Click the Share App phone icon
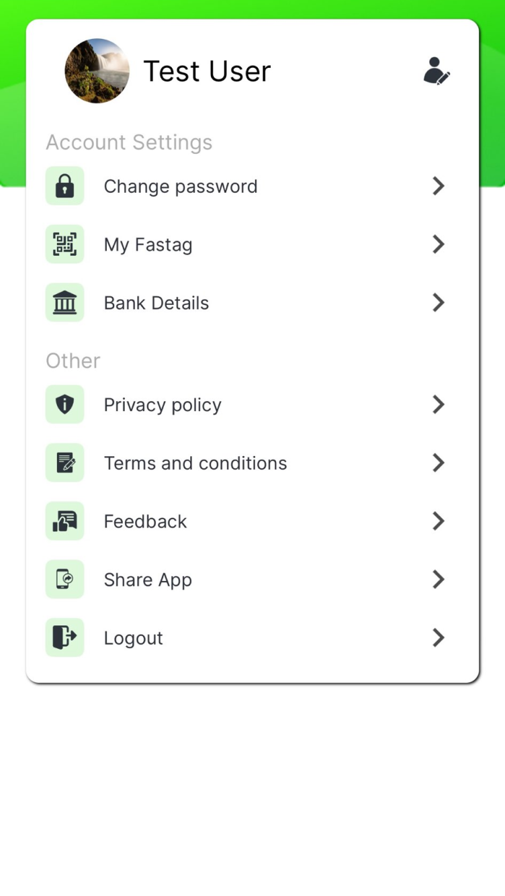The height and width of the screenshot is (896, 505). (64, 580)
